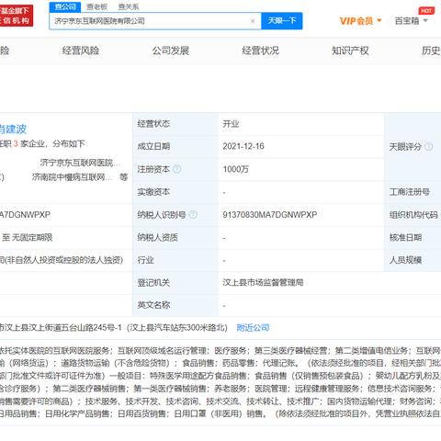Screen dimensions: 441x441
Task: Clear the search box with the x icon
Action: pos(253,21)
